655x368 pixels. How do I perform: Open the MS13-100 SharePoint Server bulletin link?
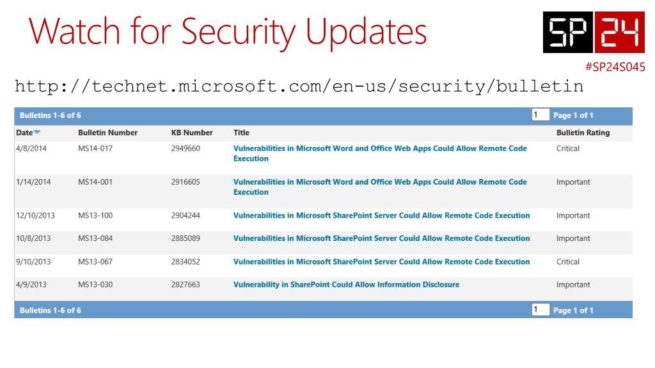click(381, 215)
